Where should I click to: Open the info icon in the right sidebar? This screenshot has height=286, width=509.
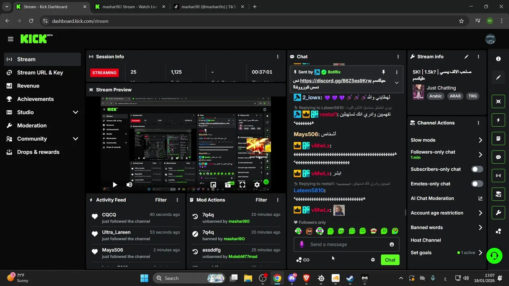pos(498,59)
